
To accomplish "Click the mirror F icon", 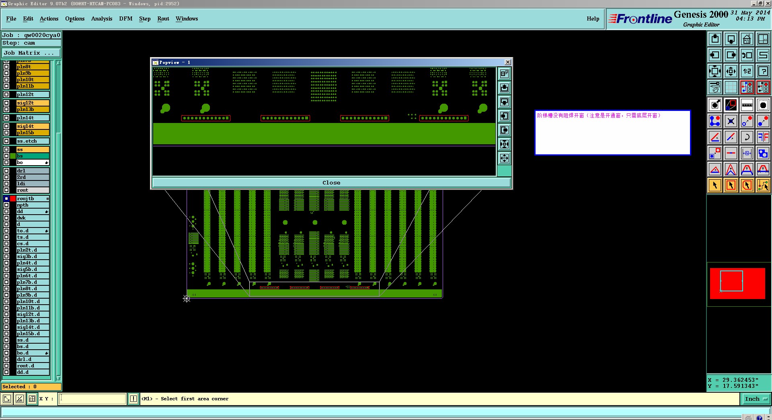I will [763, 137].
